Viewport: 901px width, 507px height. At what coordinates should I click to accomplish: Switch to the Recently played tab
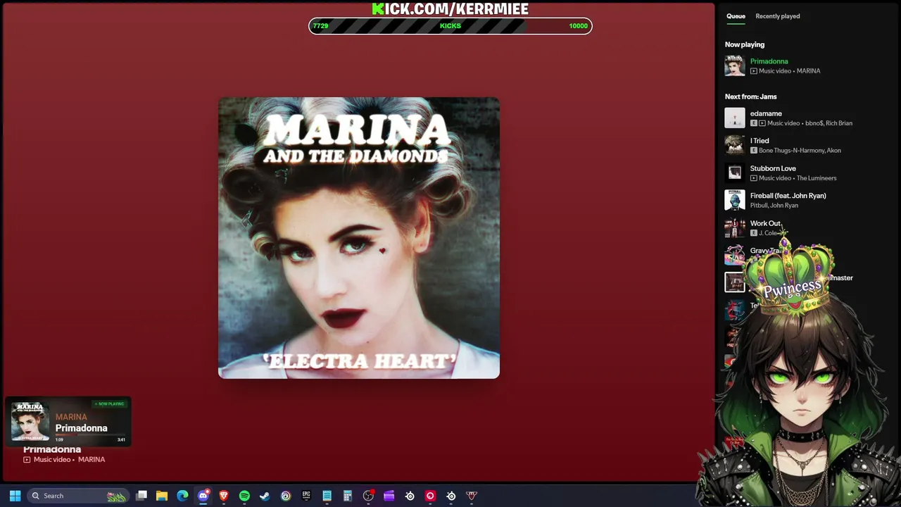(777, 16)
